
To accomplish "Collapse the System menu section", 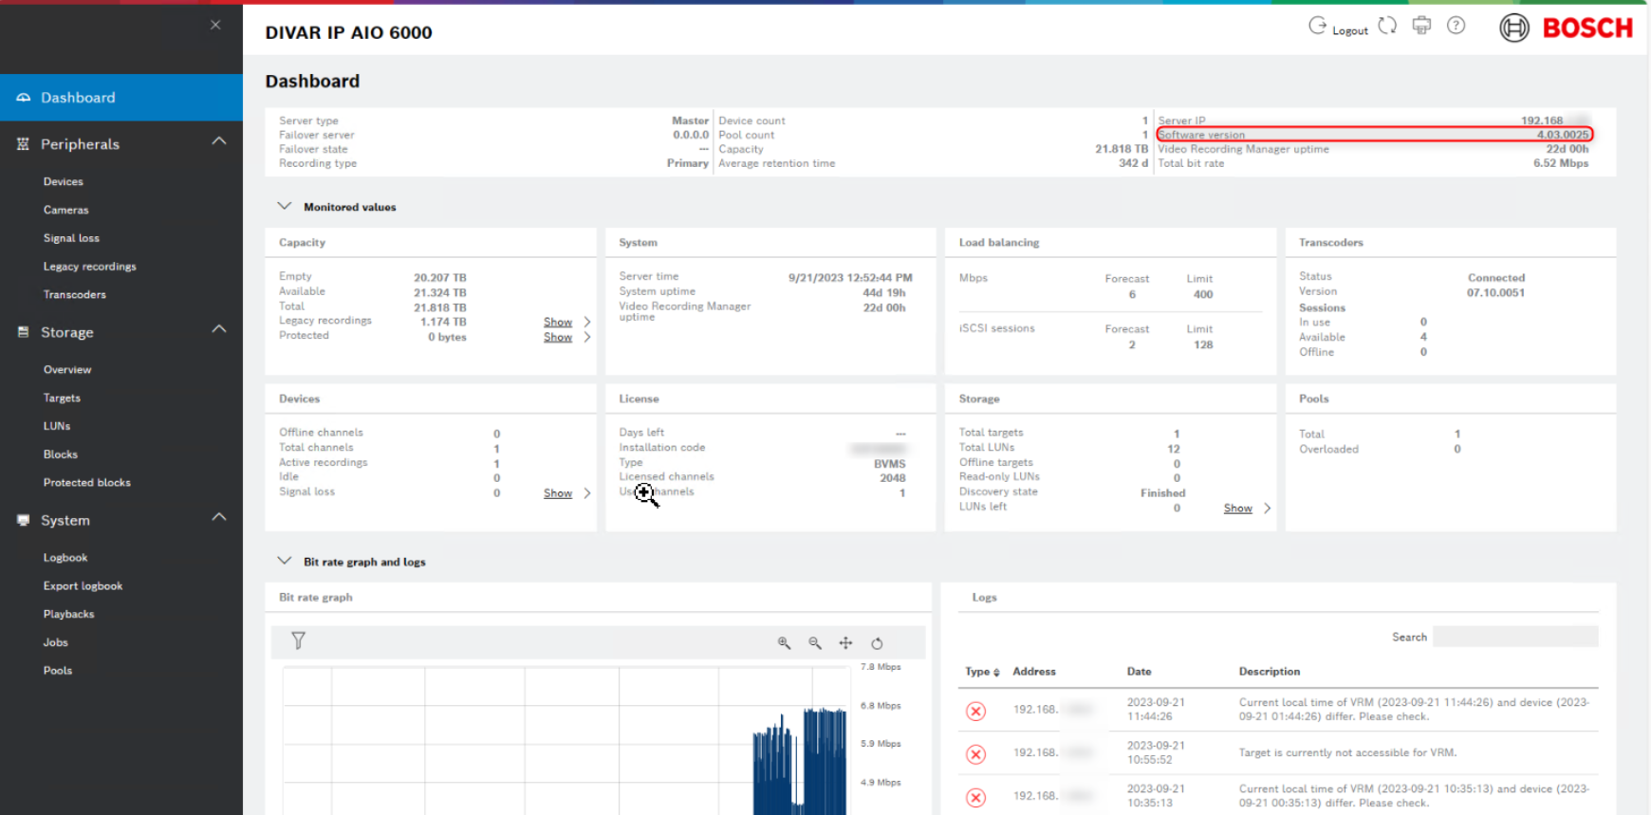I will 219,517.
